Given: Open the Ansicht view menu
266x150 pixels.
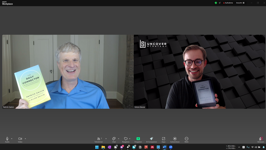Looking at the screenshot, I should [x=240, y=3].
